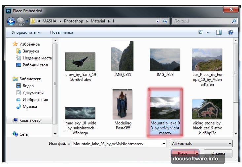Select Photoshop in the address path
Screen dimensions: 242x167
[x=74, y=21]
